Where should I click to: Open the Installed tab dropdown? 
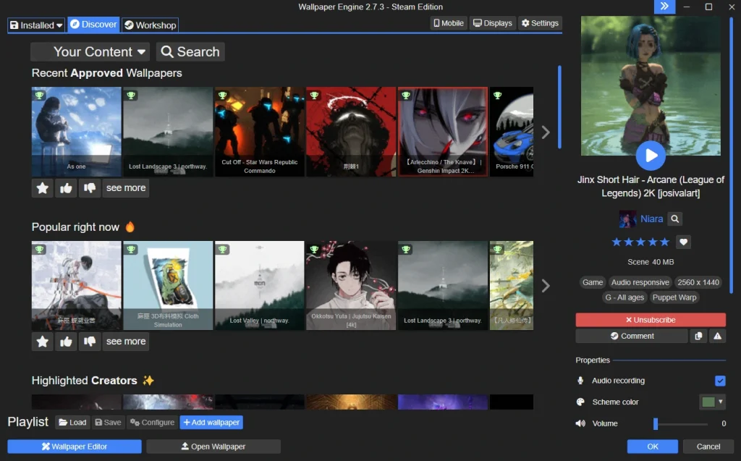tap(36, 25)
